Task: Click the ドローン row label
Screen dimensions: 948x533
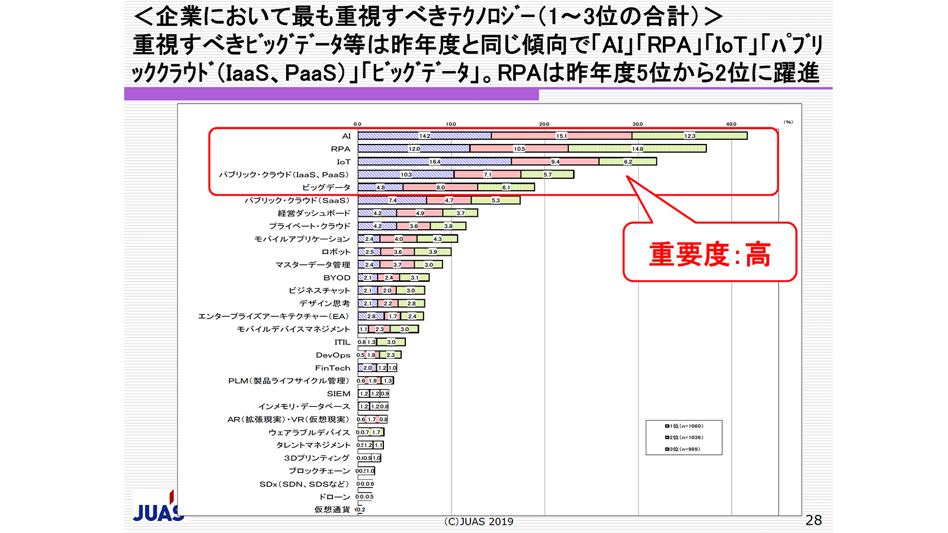Action: pyautogui.click(x=335, y=497)
